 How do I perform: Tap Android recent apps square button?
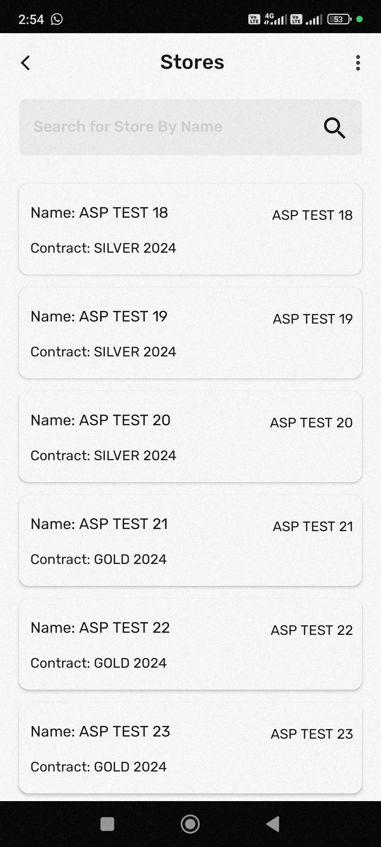pos(107,824)
